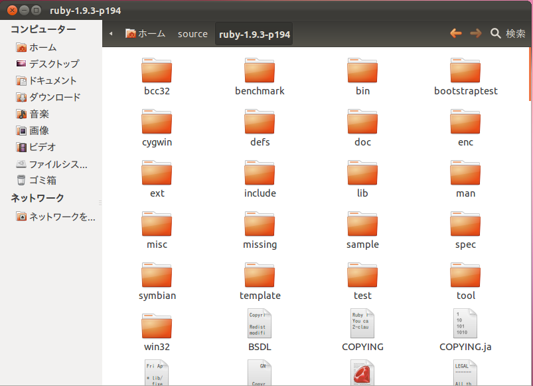
Task: Open デスクトップ in the sidebar
Action: click(x=48, y=64)
